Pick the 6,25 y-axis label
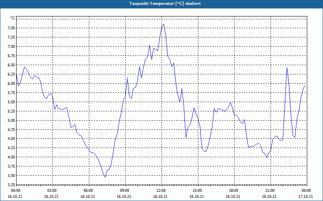This screenshot has height=201, width=323. pos(11,74)
